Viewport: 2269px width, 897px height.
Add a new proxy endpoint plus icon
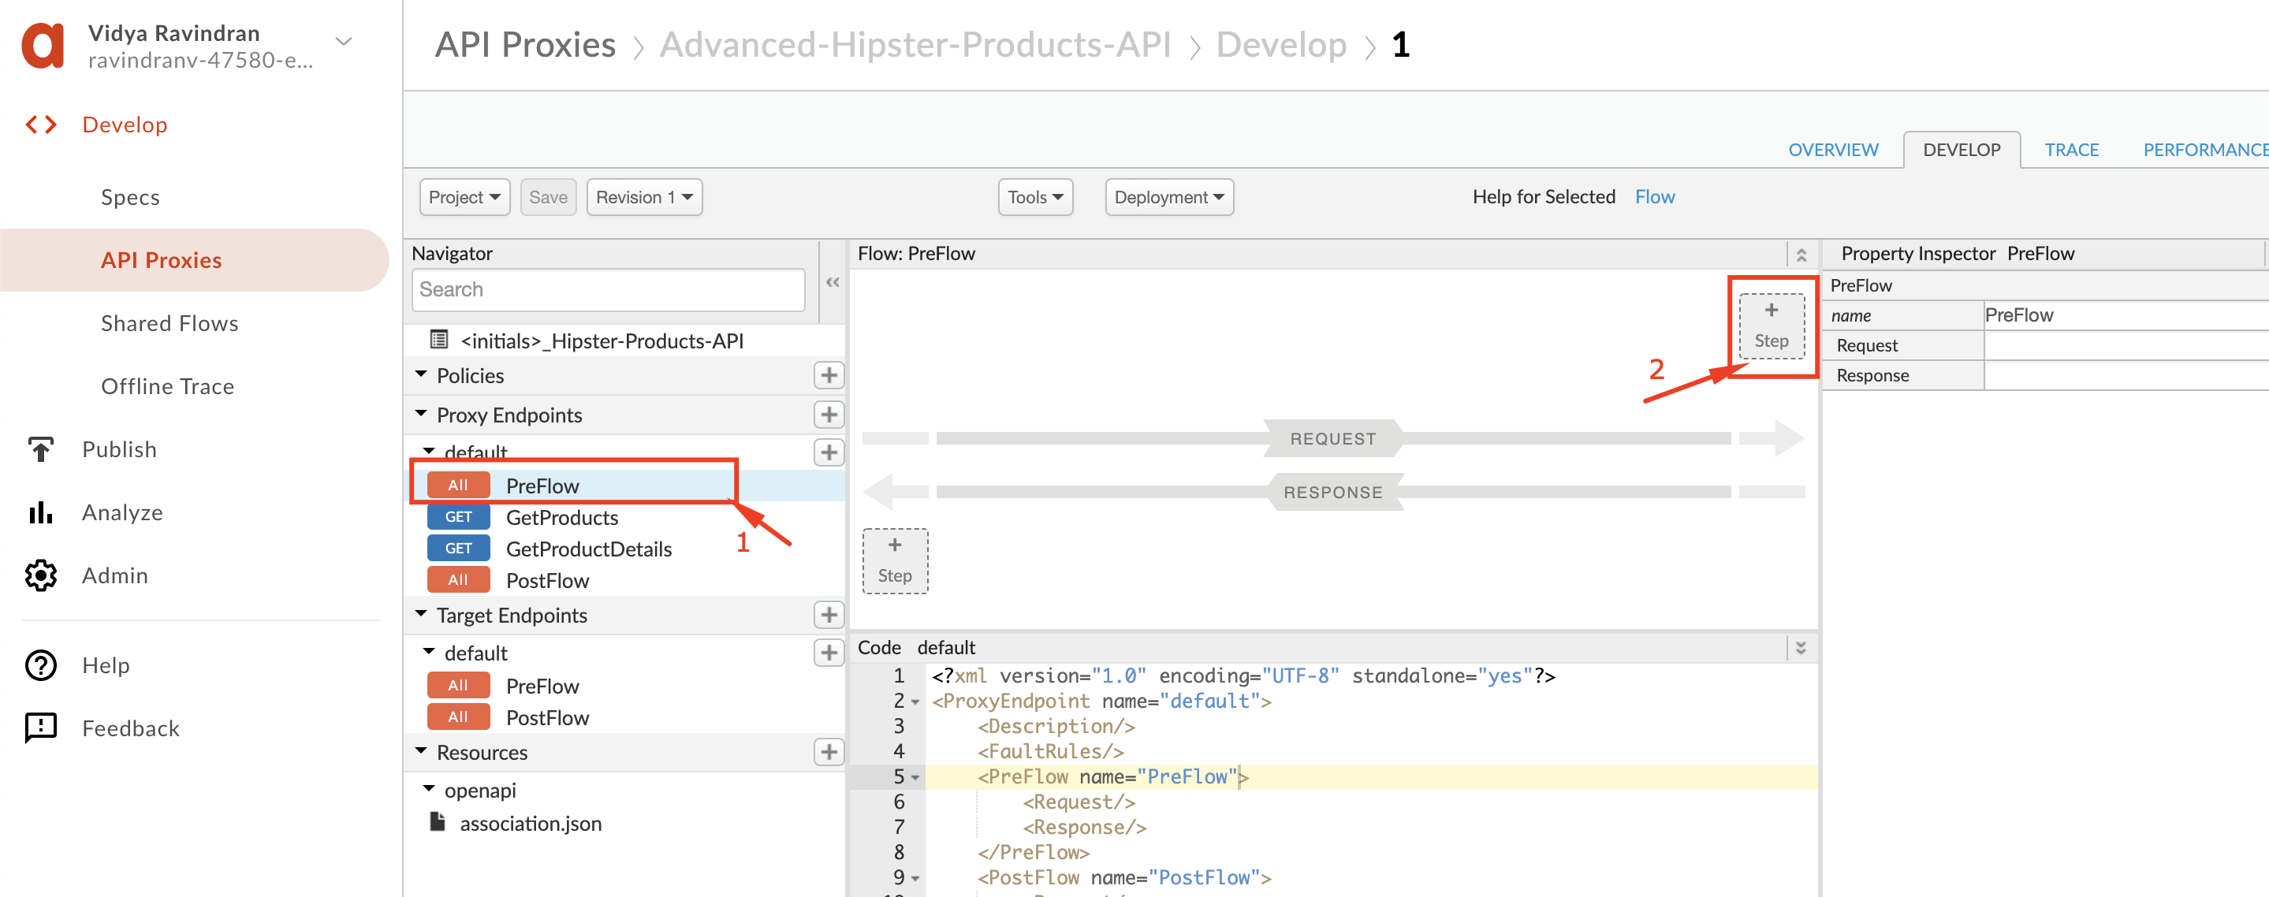point(828,415)
